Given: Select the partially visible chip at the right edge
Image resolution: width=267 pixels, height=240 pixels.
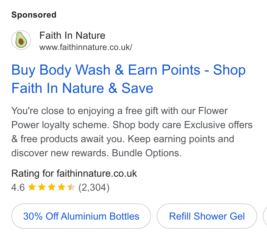Looking at the screenshot, I should point(265,216).
